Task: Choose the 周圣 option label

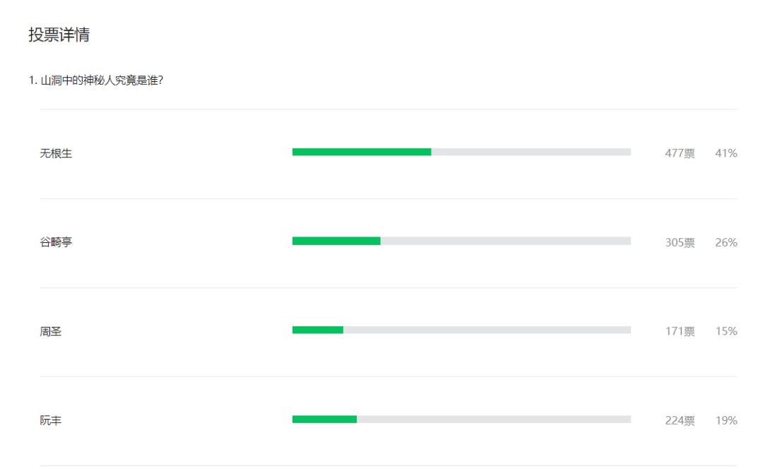Action: pyautogui.click(x=51, y=331)
